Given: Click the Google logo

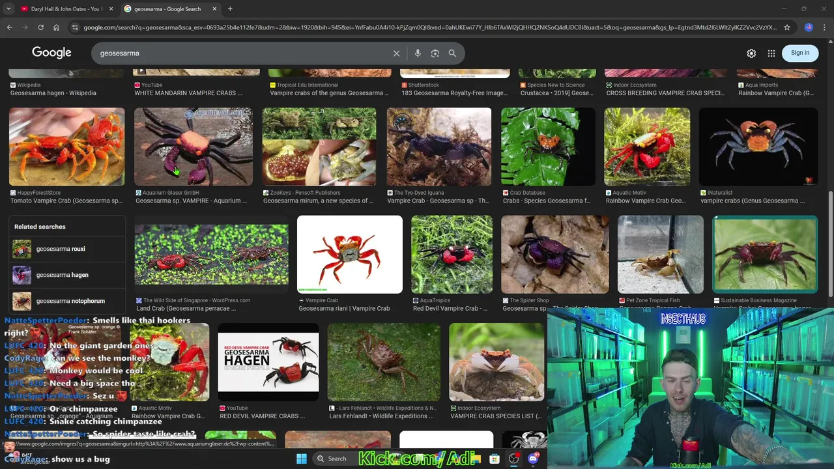Looking at the screenshot, I should point(51,53).
